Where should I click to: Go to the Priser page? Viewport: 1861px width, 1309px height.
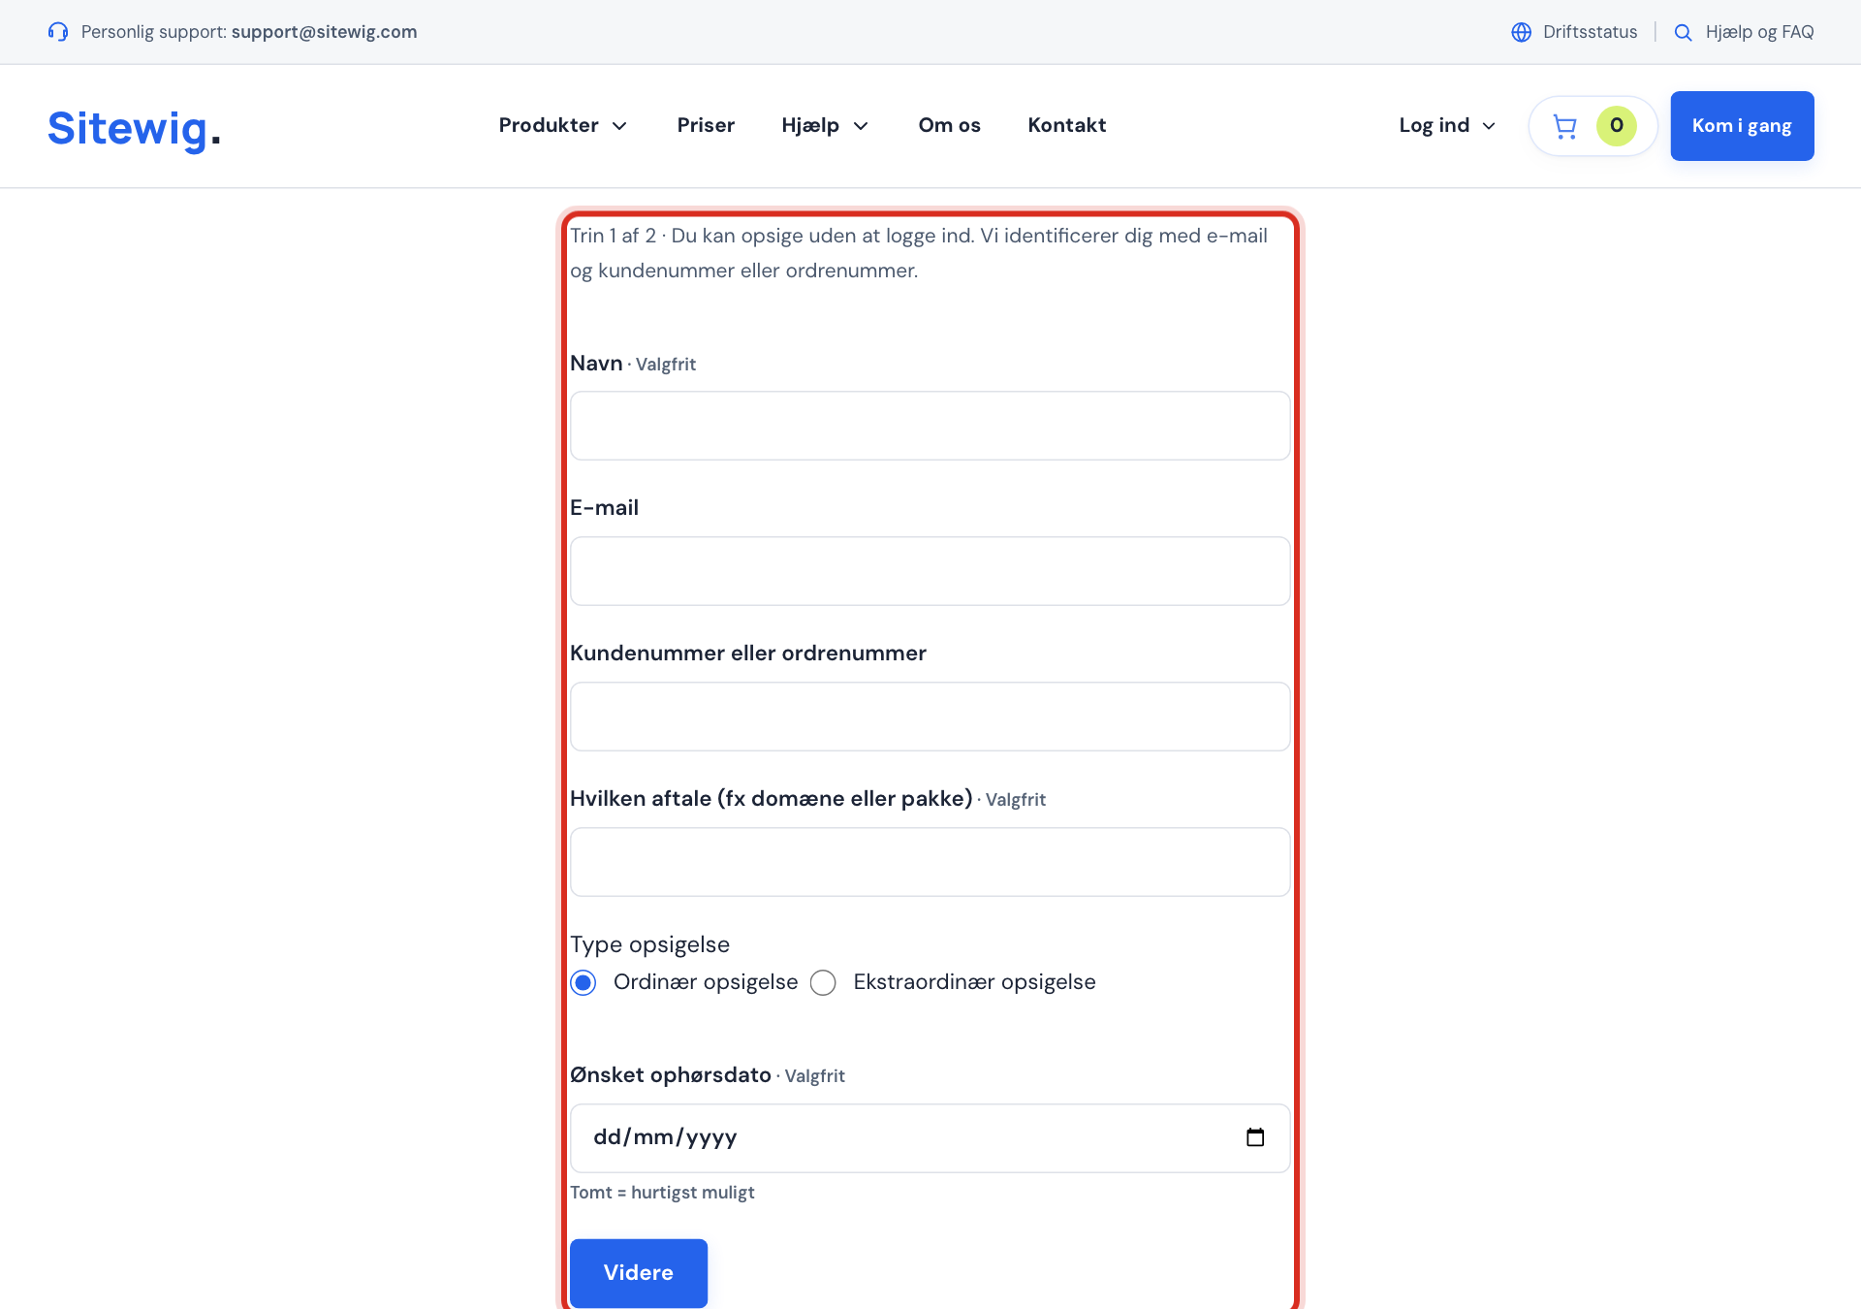click(706, 125)
